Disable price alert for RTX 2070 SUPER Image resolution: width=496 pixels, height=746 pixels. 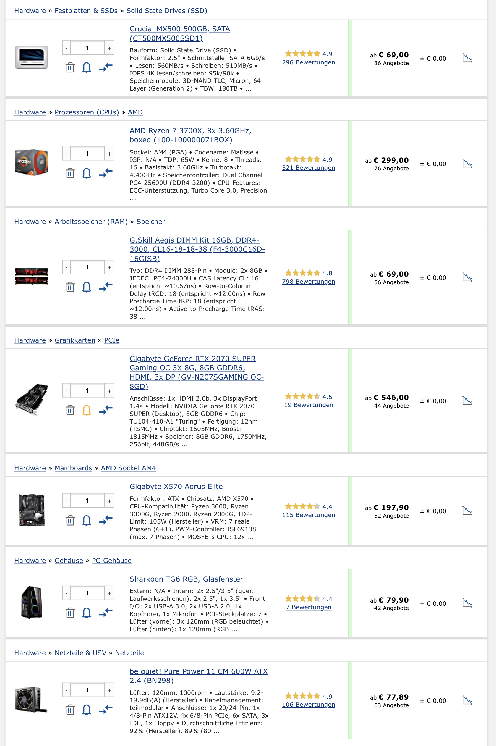click(x=86, y=410)
